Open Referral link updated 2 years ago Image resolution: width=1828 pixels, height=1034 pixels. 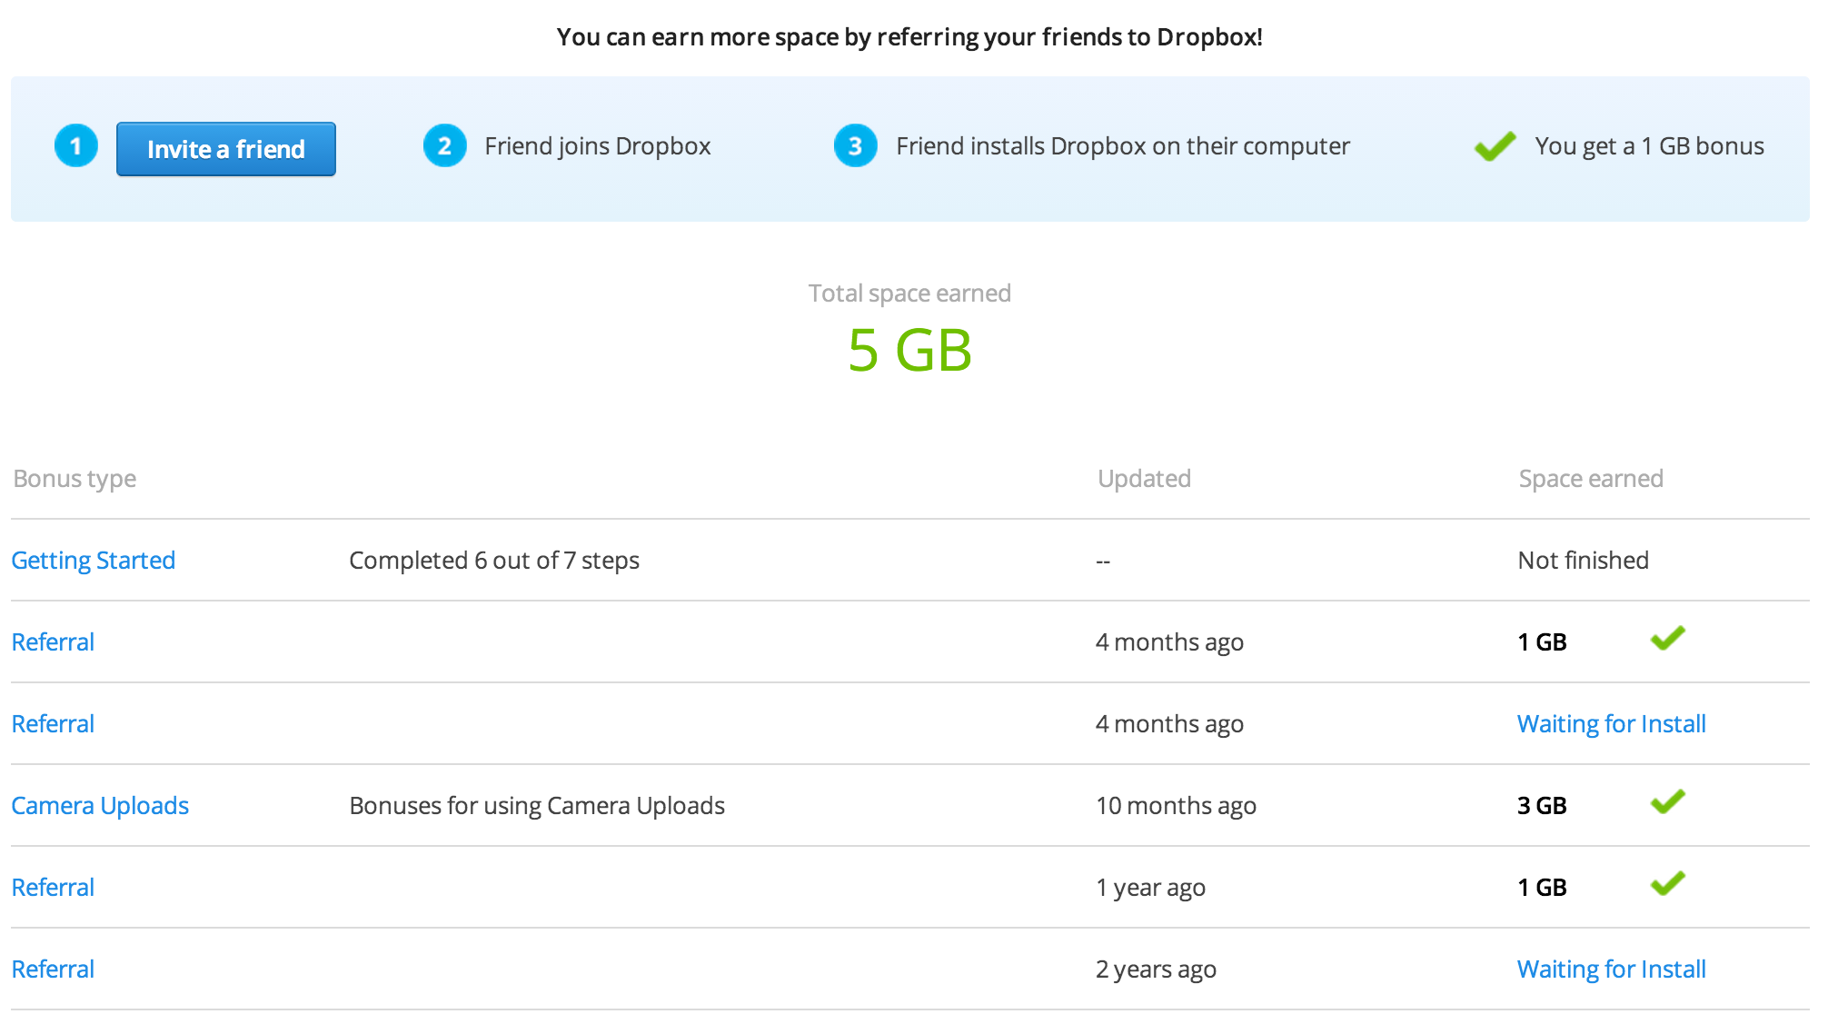[x=53, y=969]
